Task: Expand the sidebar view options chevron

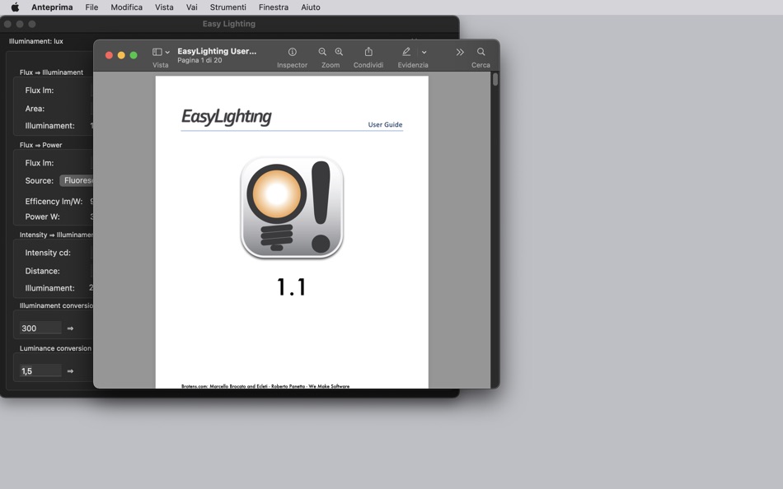Action: (x=167, y=52)
